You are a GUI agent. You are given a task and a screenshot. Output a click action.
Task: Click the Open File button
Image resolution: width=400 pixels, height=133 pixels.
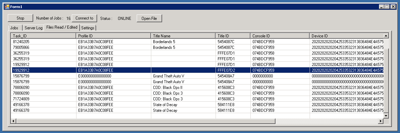pyautogui.click(x=149, y=18)
